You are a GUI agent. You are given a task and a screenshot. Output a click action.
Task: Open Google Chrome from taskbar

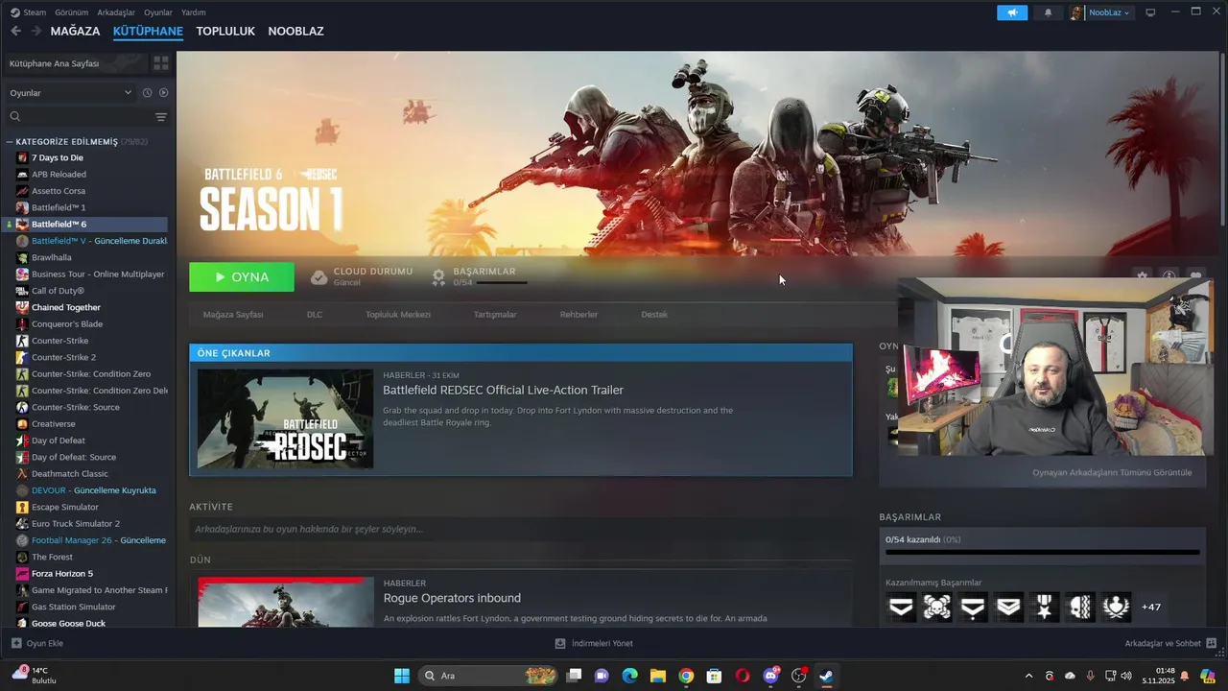(x=686, y=676)
